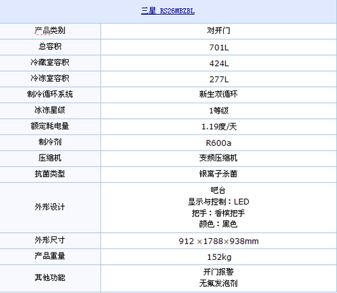The image size is (337, 293).
Task: Click the 1等级 rating value
Action: 219,111
